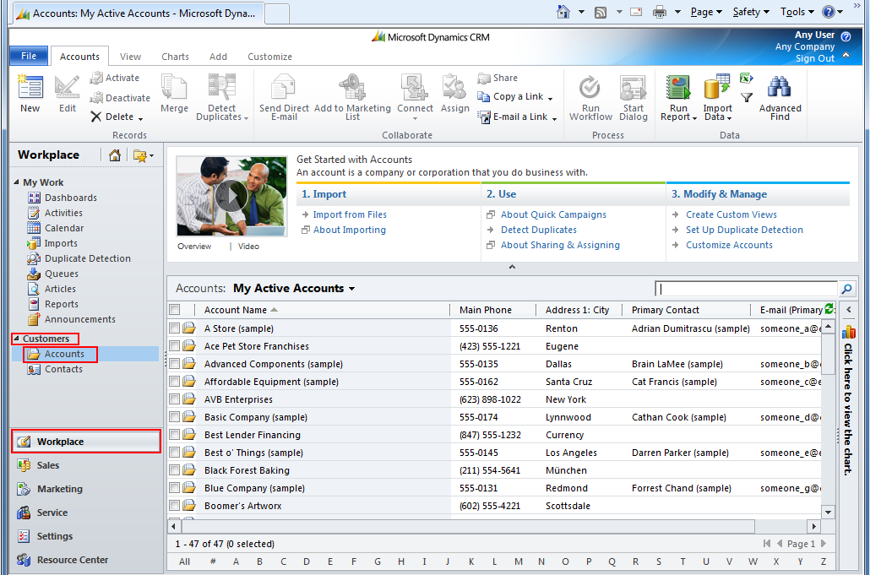The height and width of the screenshot is (575, 870).
Task: Collapse the My Work tree section
Action: [16, 182]
